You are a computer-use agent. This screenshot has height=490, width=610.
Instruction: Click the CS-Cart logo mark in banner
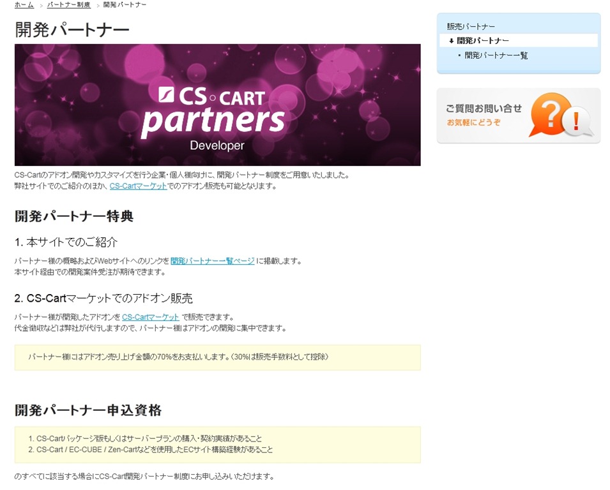pyautogui.click(x=166, y=95)
